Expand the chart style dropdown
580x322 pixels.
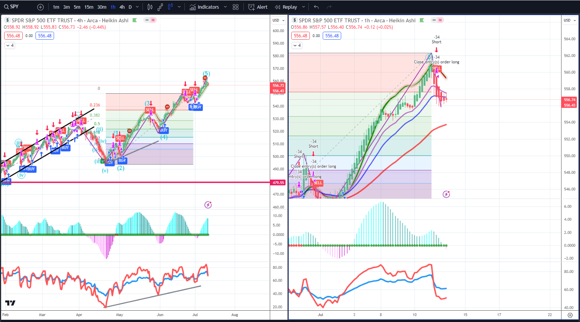179,7
